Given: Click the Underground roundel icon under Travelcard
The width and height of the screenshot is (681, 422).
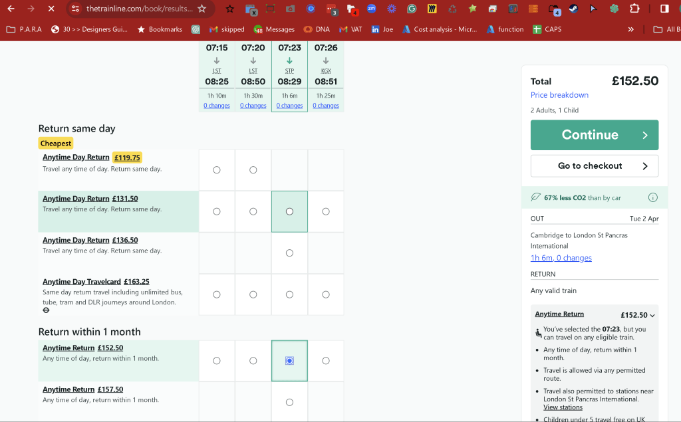Looking at the screenshot, I should tap(46, 310).
